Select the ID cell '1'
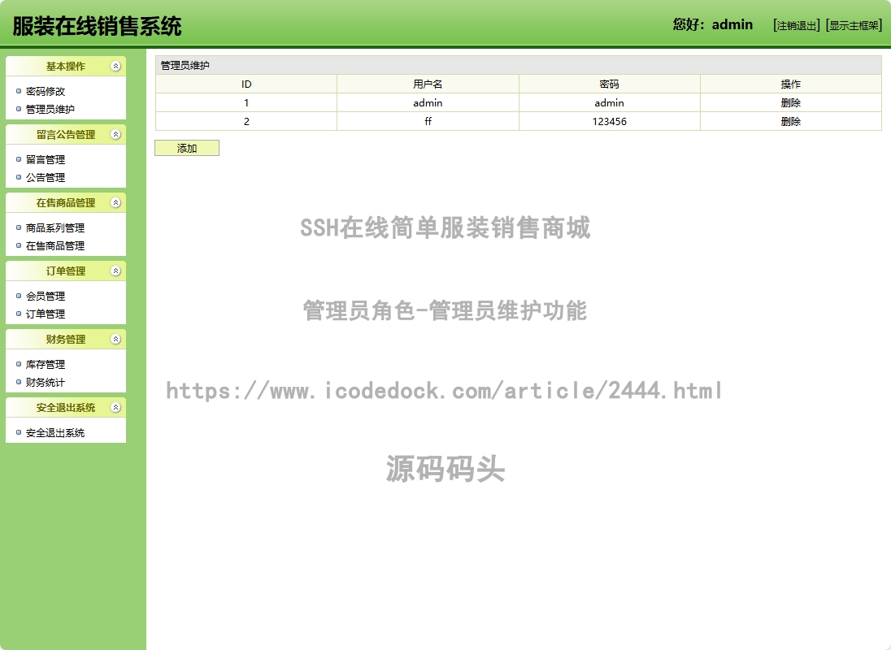This screenshot has height=650, width=891. coord(246,102)
